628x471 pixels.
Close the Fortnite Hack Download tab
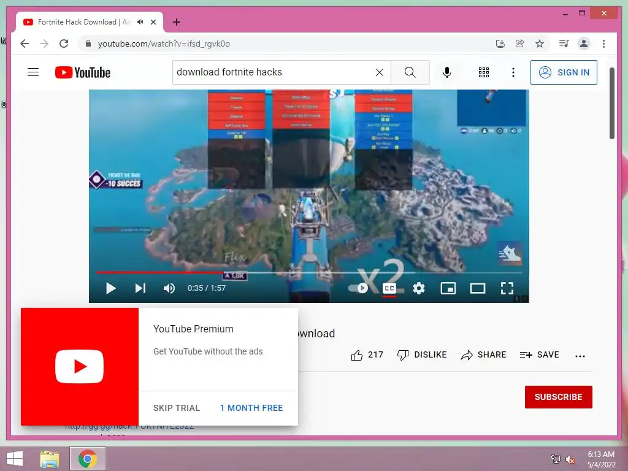click(153, 22)
